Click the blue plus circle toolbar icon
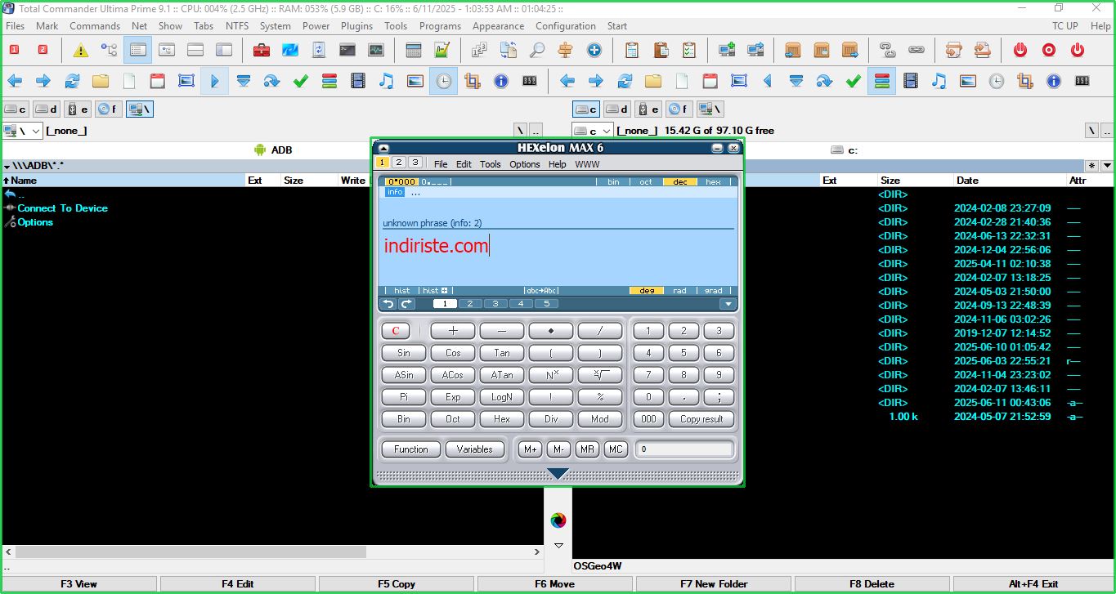Image resolution: width=1116 pixels, height=594 pixels. [x=594, y=50]
